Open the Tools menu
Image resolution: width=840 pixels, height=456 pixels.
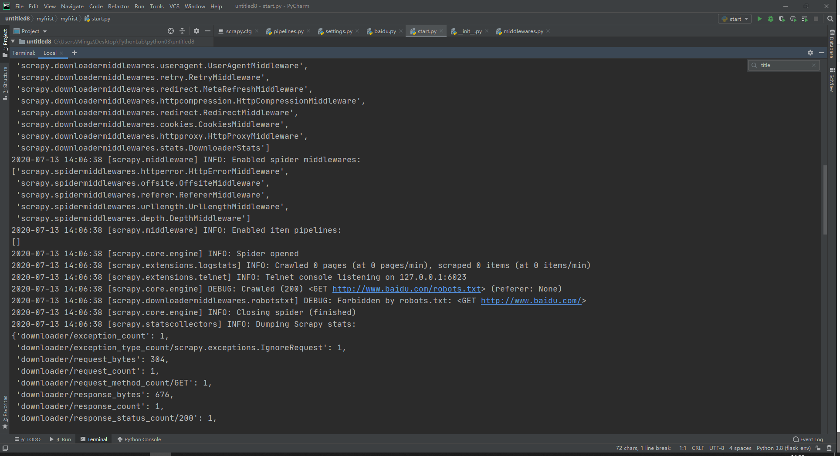click(x=156, y=6)
